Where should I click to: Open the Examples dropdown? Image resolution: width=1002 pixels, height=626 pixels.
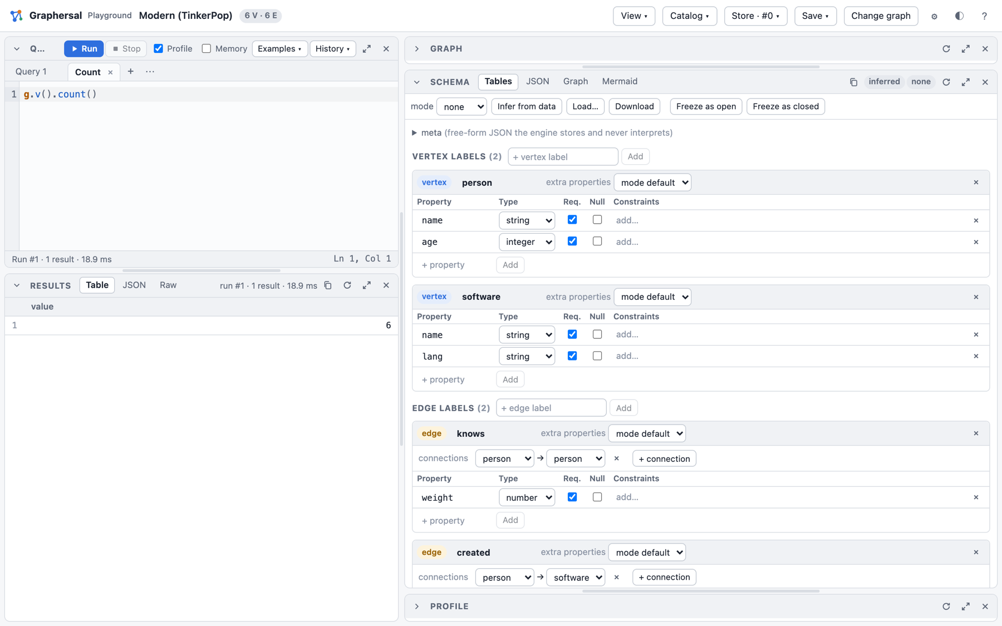(x=279, y=49)
